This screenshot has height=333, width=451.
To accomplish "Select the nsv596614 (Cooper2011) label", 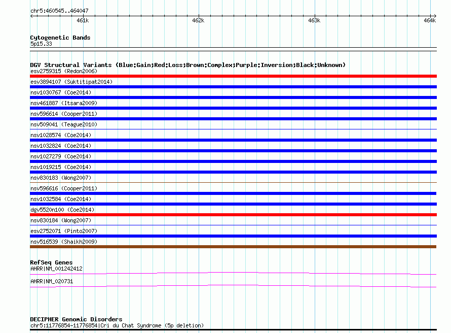I will [x=64, y=114].
